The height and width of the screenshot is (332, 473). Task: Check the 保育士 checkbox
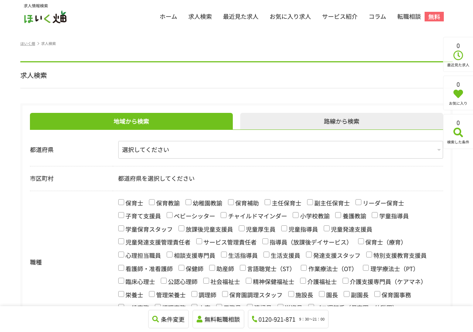[x=121, y=202]
